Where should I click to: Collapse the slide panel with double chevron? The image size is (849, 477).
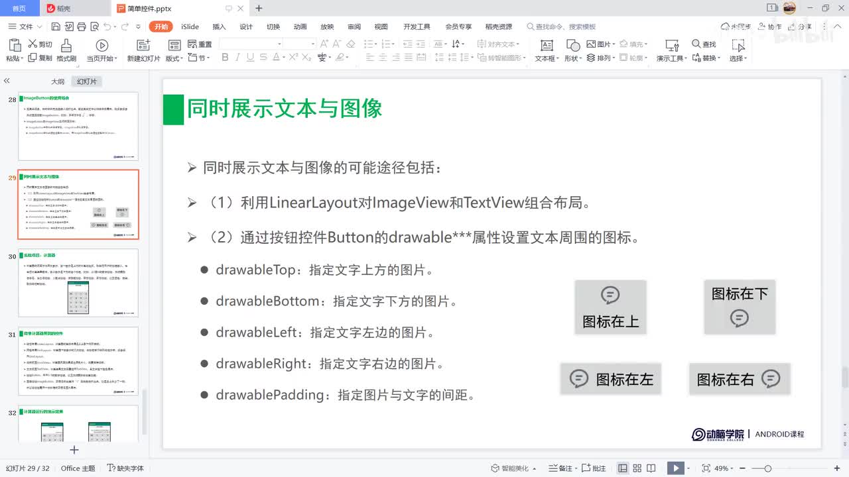tap(7, 81)
